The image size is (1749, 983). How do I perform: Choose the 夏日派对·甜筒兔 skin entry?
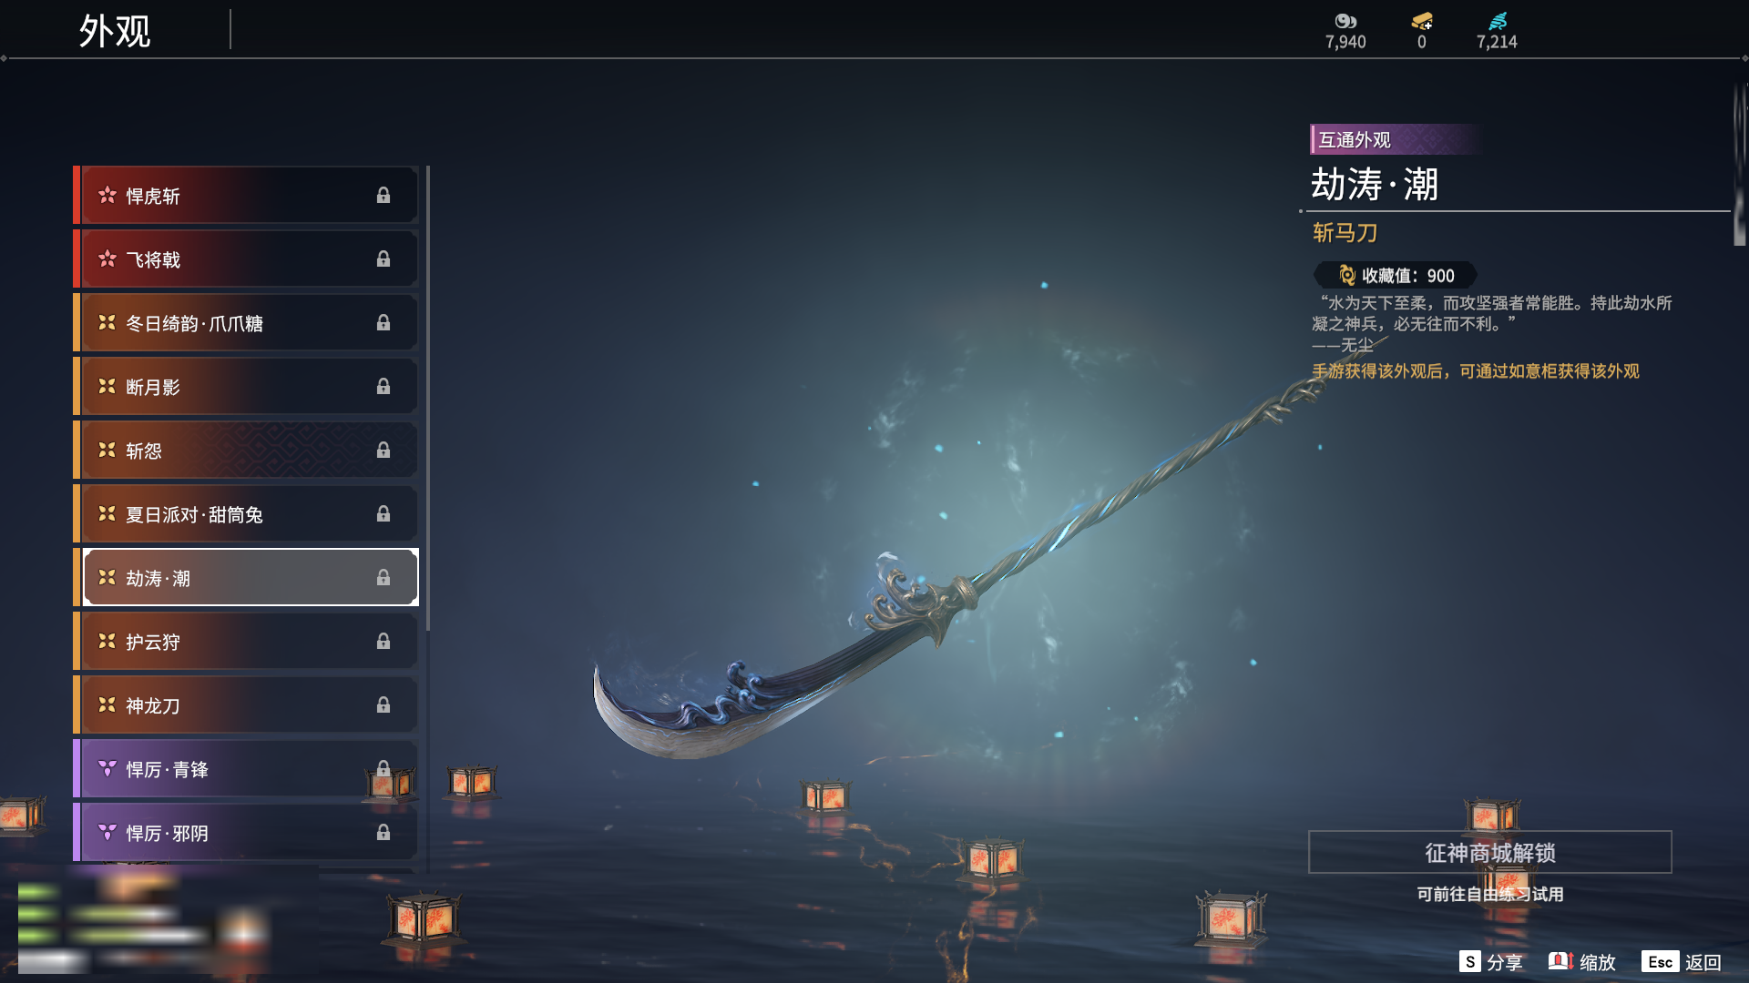tap(246, 514)
